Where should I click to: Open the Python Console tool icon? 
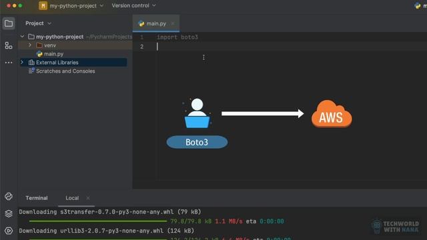pos(9,197)
